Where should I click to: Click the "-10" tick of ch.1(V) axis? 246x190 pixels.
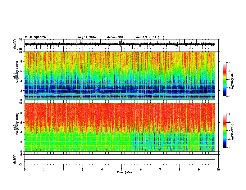(20, 49)
